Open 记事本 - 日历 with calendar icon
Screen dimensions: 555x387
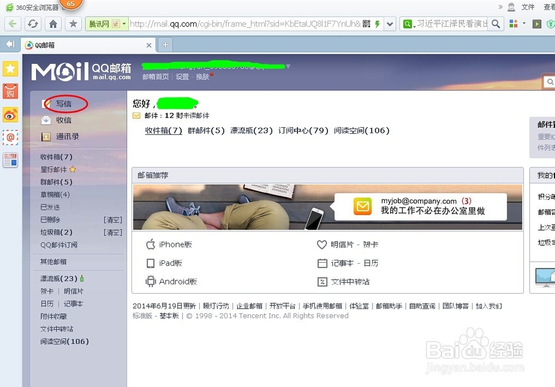tap(348, 263)
